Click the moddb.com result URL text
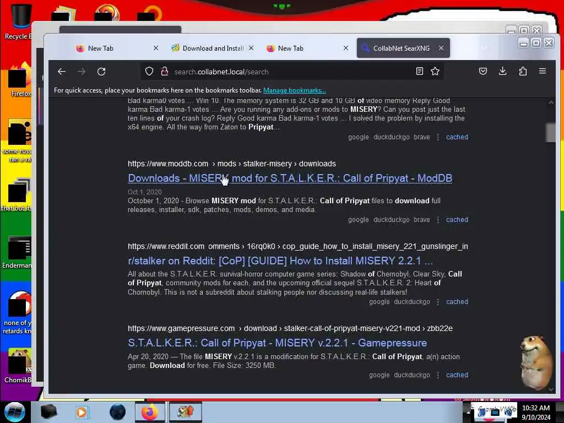Viewport: 564px width, 423px height. click(232, 164)
